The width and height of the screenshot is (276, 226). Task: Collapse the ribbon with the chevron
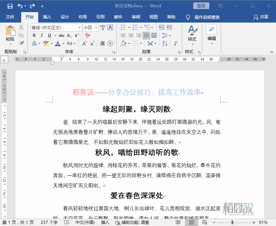pos(271,52)
